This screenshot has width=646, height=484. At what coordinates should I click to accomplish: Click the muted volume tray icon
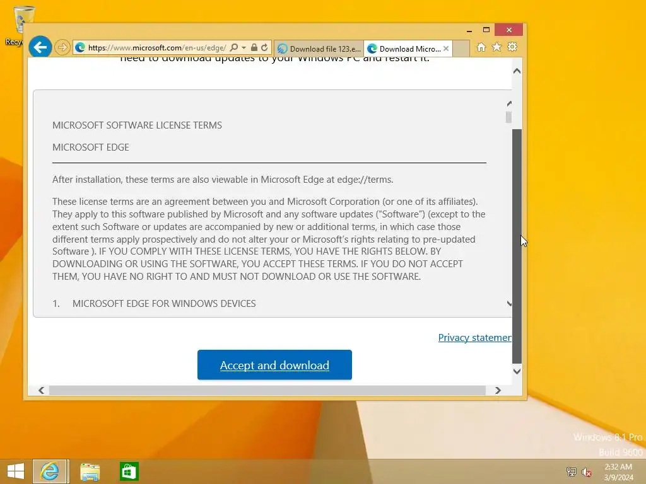[586, 472]
